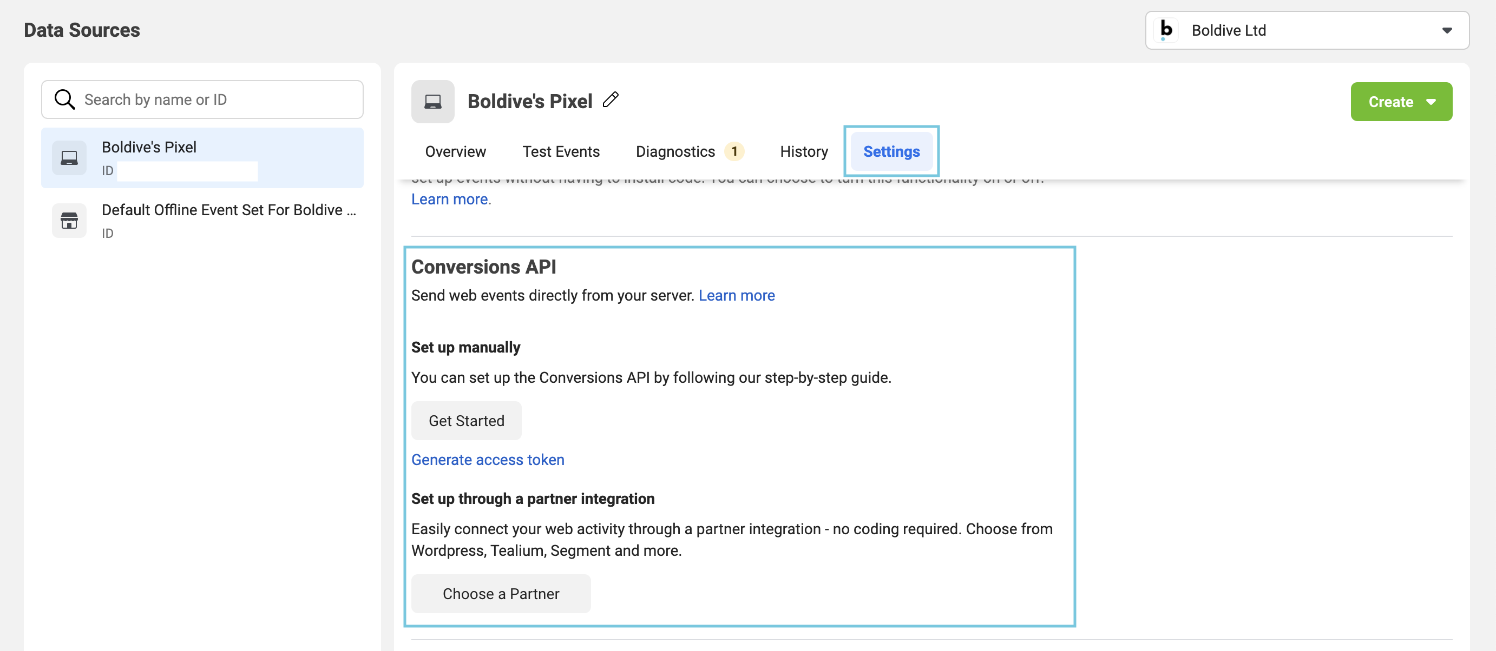Open Learn more link next to server events text
The image size is (1496, 651).
pos(737,295)
